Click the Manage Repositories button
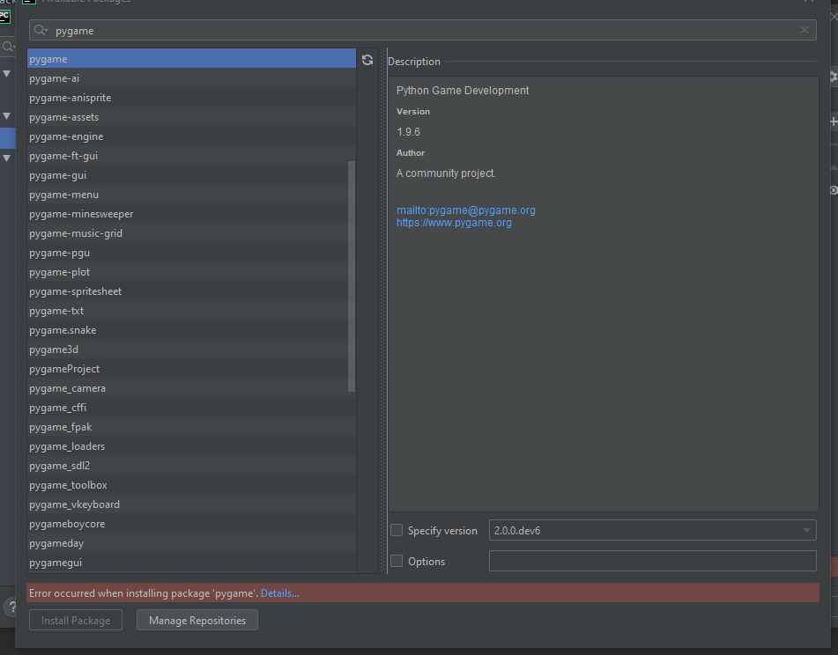This screenshot has height=655, width=838. pyautogui.click(x=197, y=621)
